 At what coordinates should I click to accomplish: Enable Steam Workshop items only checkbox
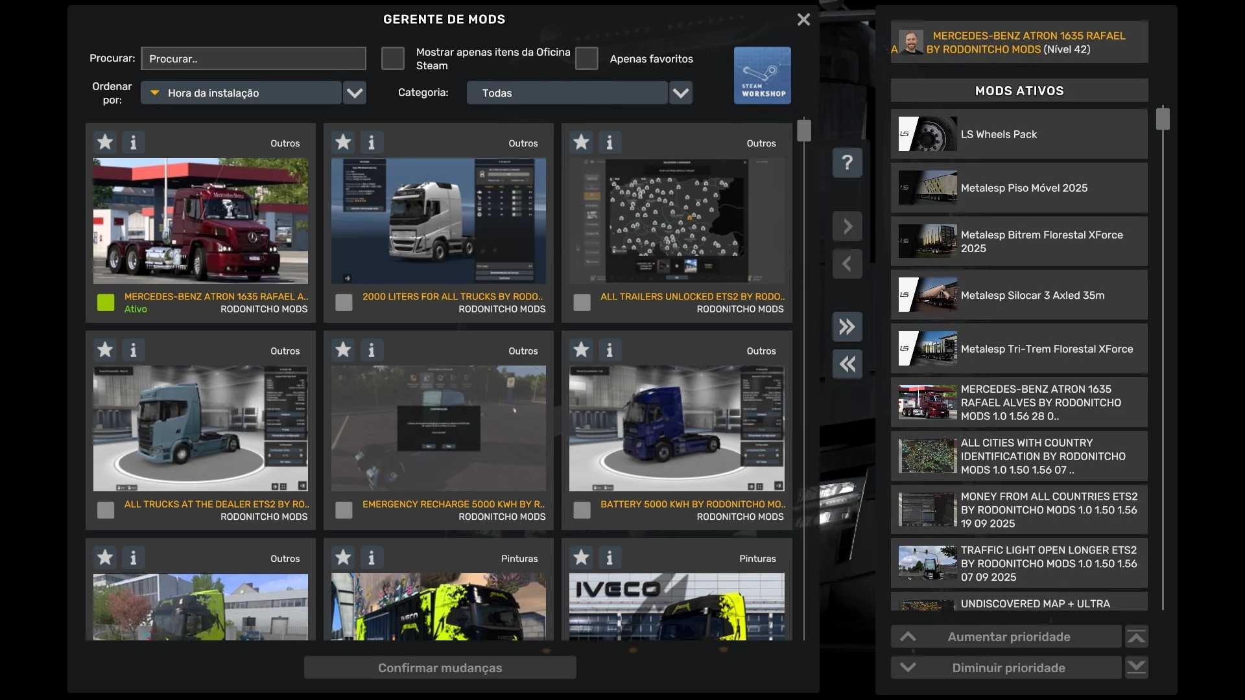(x=393, y=58)
